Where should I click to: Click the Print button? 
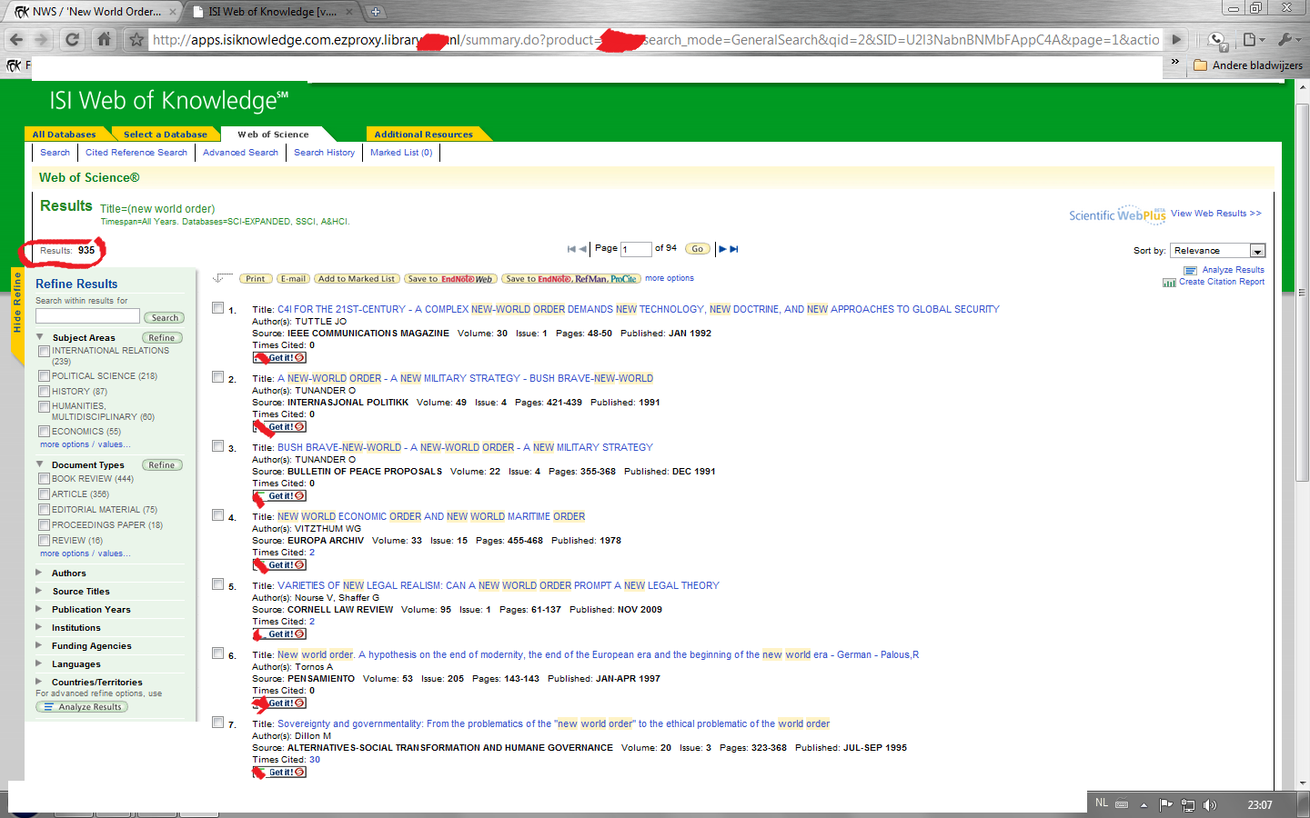[x=256, y=279]
